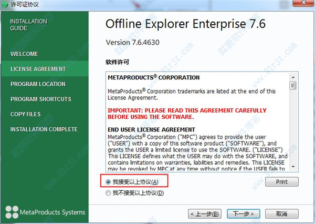Select the WELCOME step in the sidebar

pos(24,54)
